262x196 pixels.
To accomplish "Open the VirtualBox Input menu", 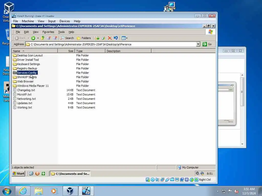I will coord(52,21).
